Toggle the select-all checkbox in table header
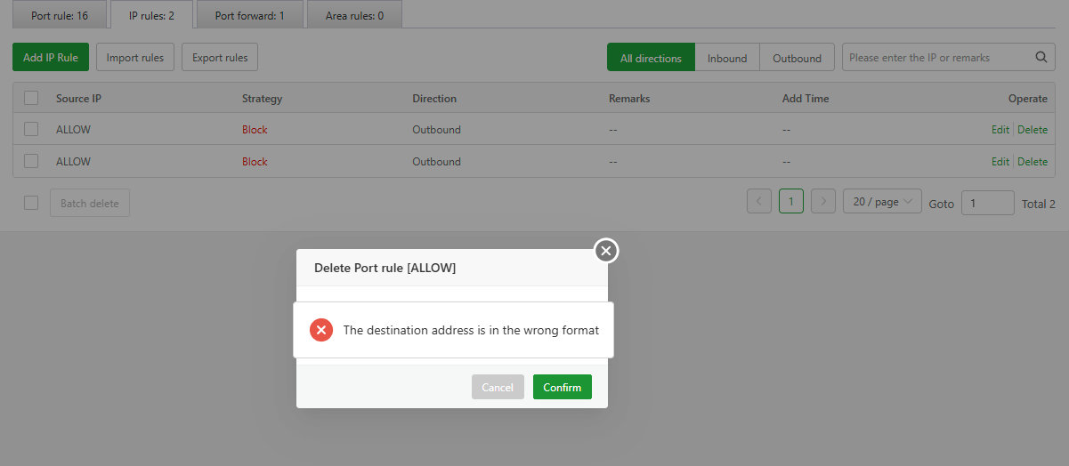Image resolution: width=1069 pixels, height=466 pixels. [x=31, y=98]
